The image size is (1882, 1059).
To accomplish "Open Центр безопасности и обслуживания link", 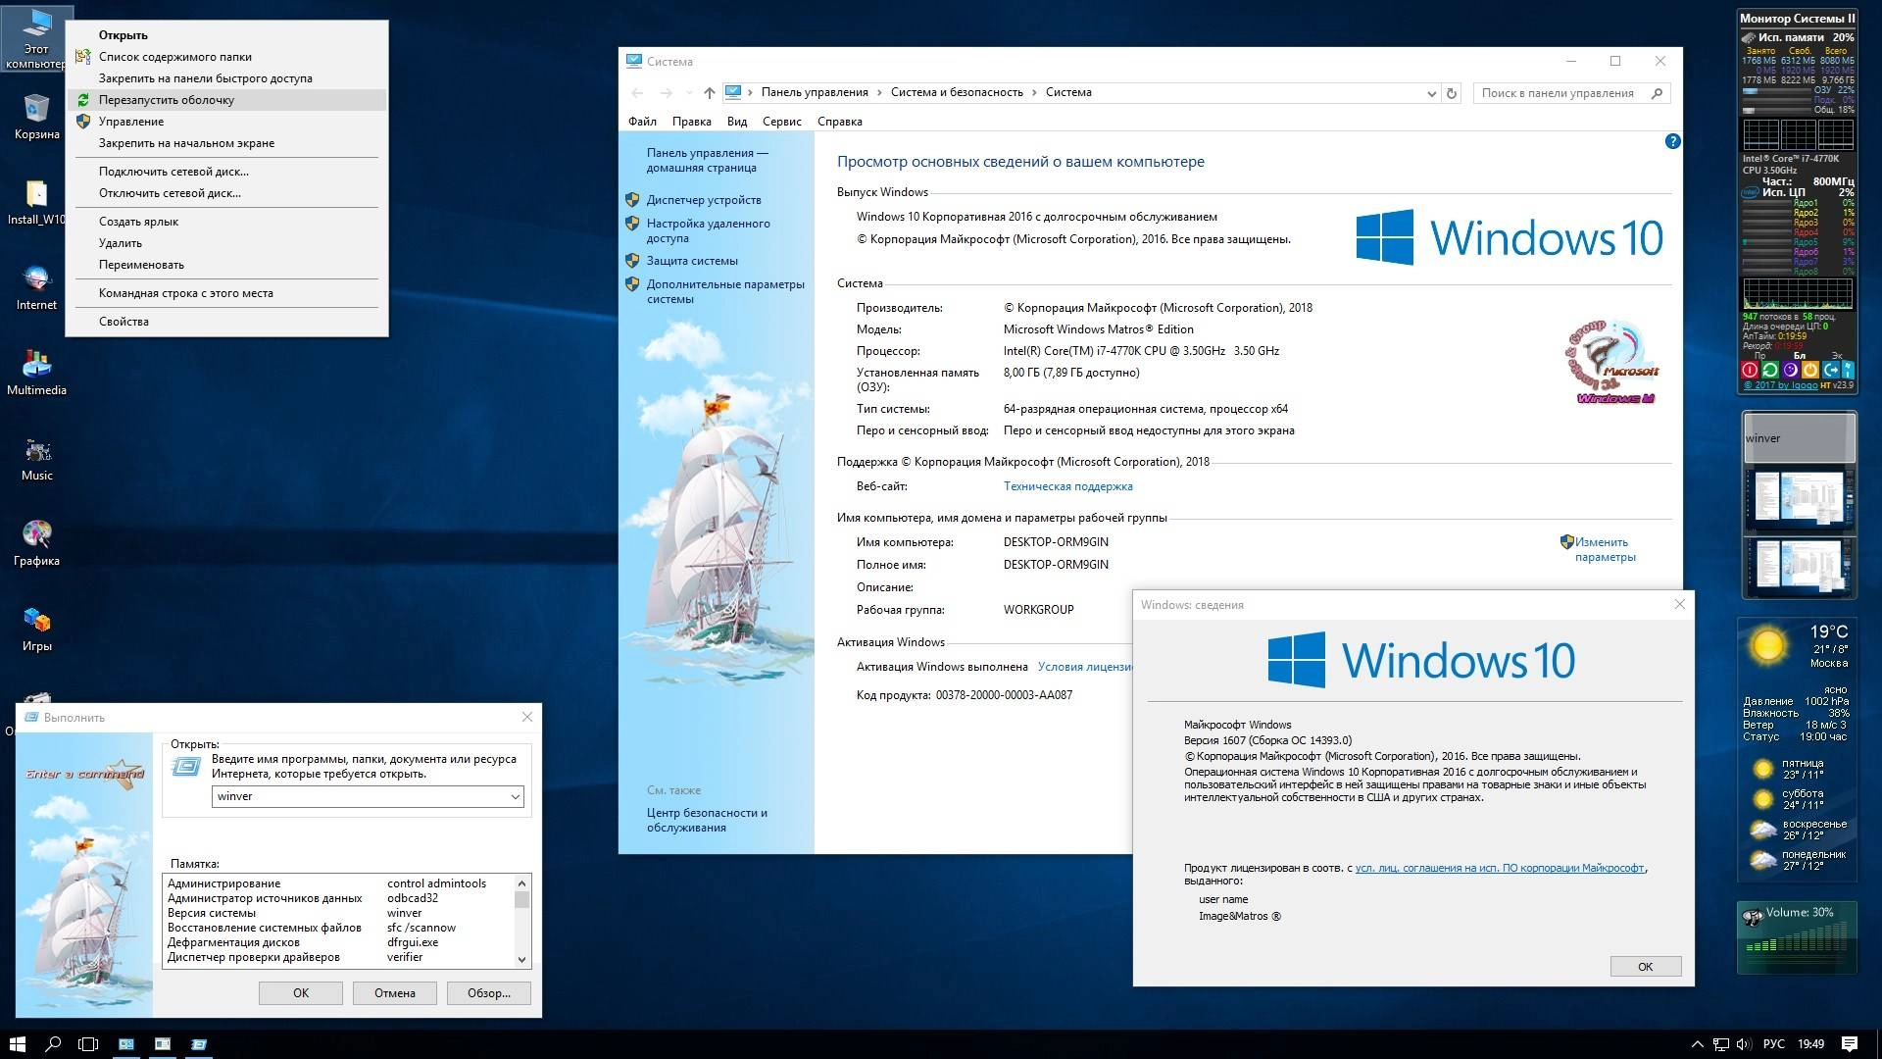I will [707, 820].
